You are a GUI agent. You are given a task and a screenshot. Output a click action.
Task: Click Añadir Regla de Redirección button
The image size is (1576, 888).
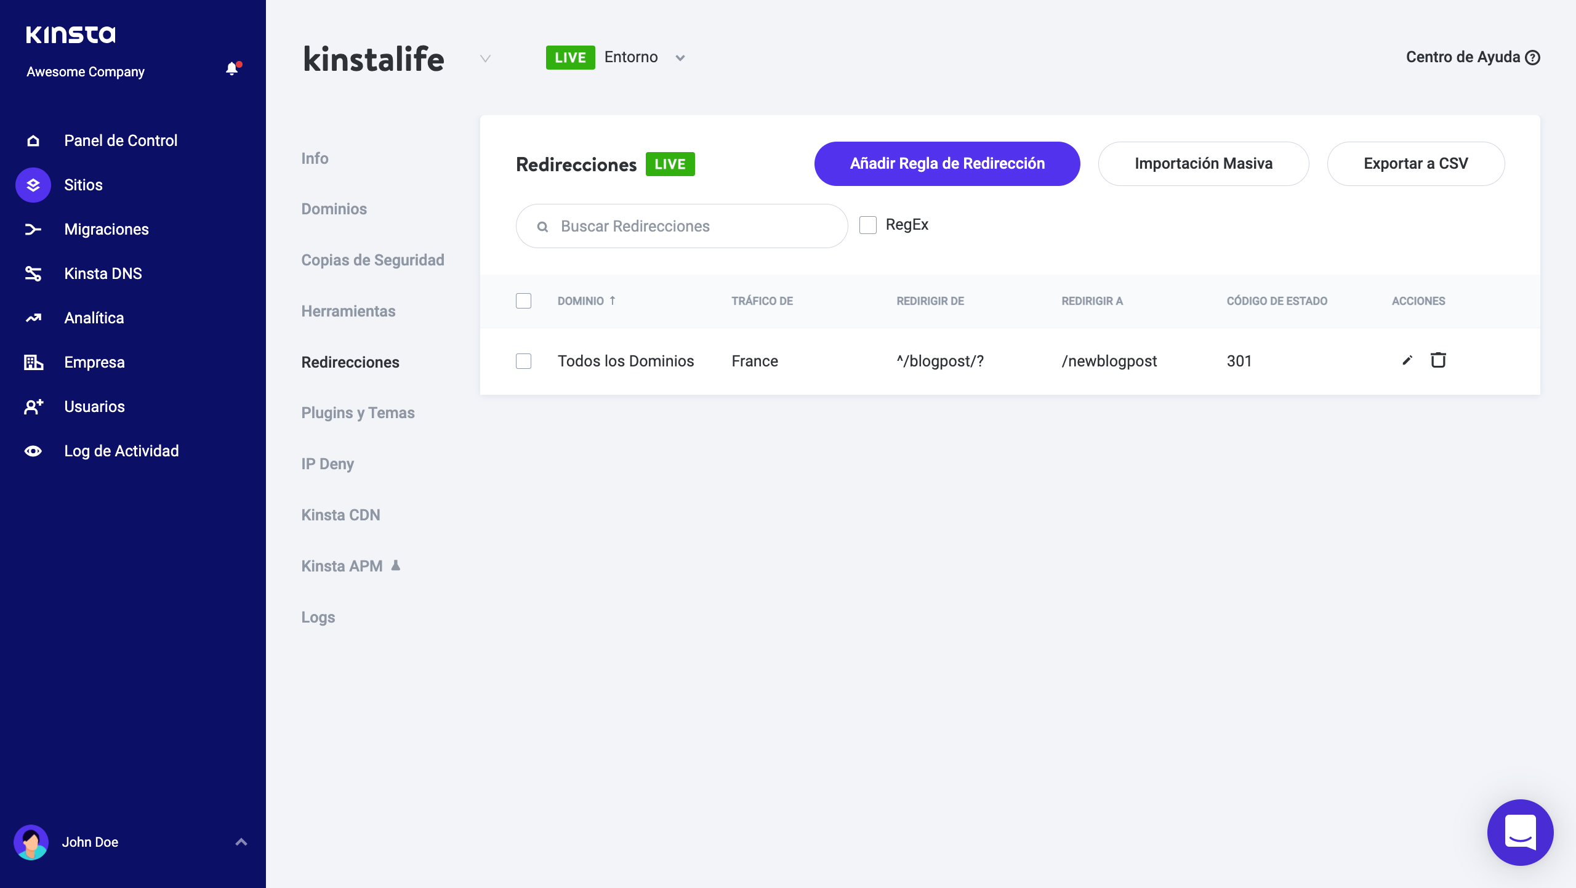[x=947, y=164]
